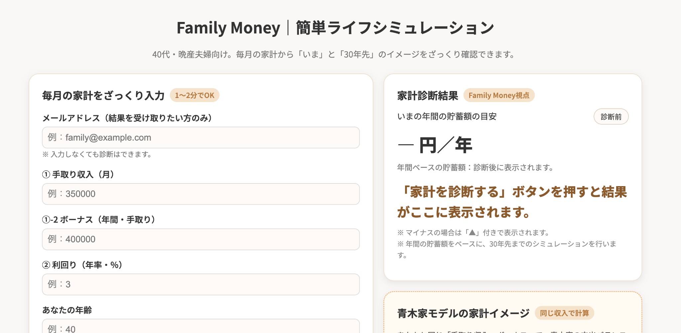Click the 毎月の家計をざっくり入力 heading
The width and height of the screenshot is (681, 333).
tap(103, 96)
